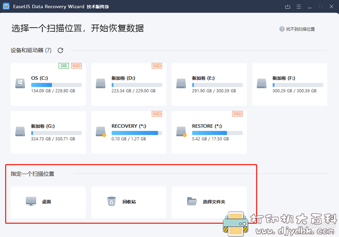The width and height of the screenshot is (339, 237).
Task: Choose 选择文件夹 to pick a folder
Action: click(x=209, y=202)
